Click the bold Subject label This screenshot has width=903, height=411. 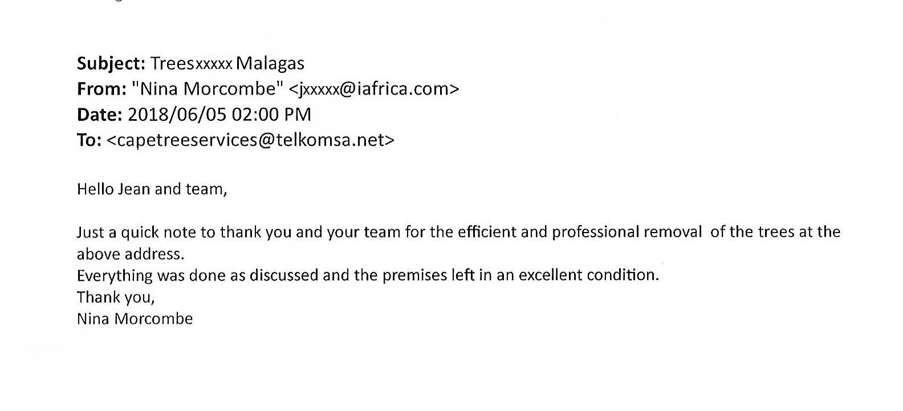pyautogui.click(x=111, y=63)
